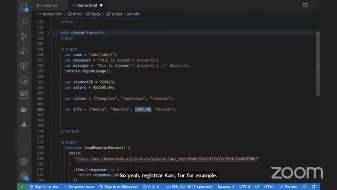Click the studentID variable on line 161
The width and height of the screenshot is (337, 190).
(x=83, y=82)
